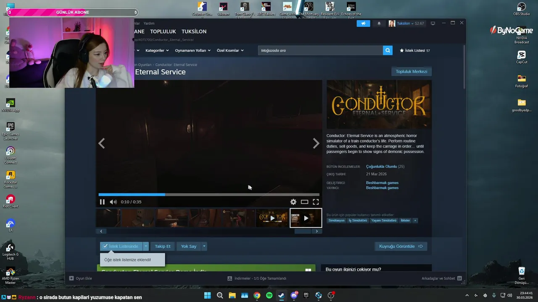Select the golden Conductor logo trailer thumbnail
The image size is (538, 302).
pyautogui.click(x=272, y=218)
